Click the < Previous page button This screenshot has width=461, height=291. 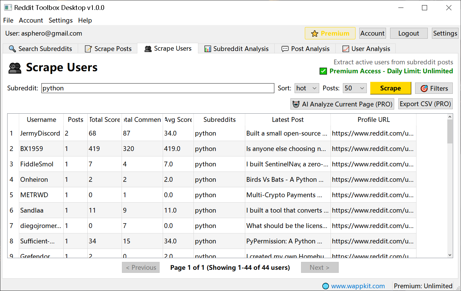pyautogui.click(x=141, y=267)
